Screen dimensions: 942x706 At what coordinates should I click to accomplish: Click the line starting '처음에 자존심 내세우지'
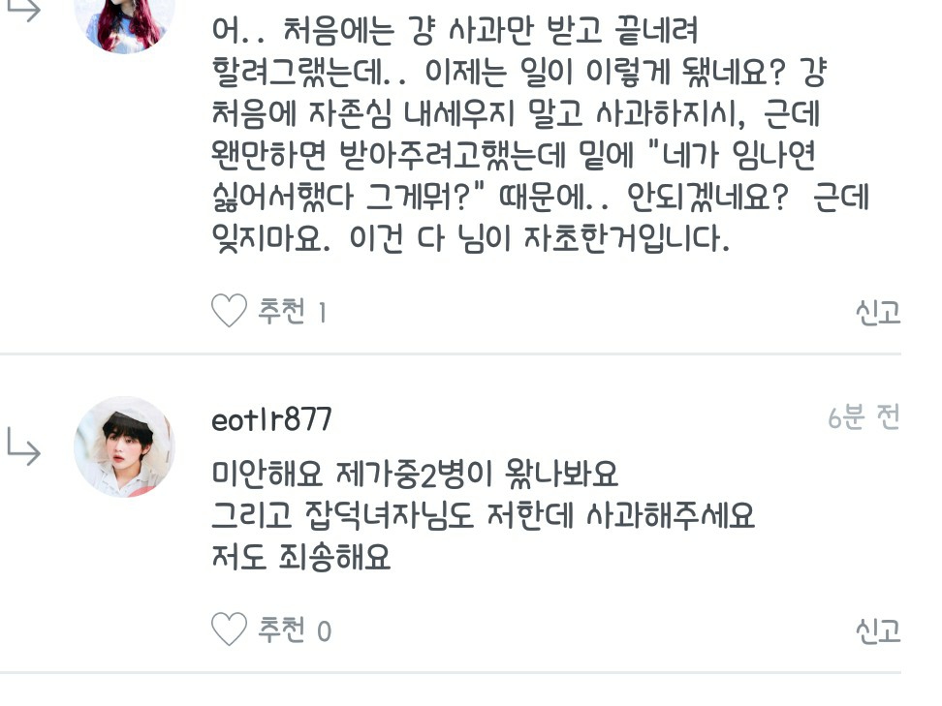(x=516, y=114)
